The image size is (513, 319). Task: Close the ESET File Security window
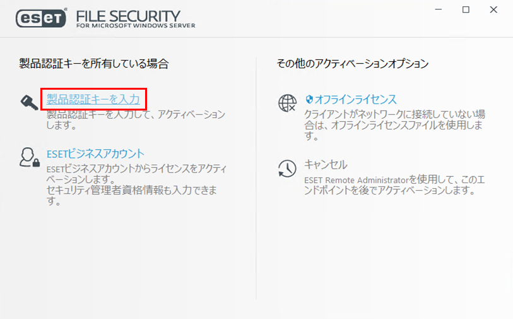click(493, 9)
